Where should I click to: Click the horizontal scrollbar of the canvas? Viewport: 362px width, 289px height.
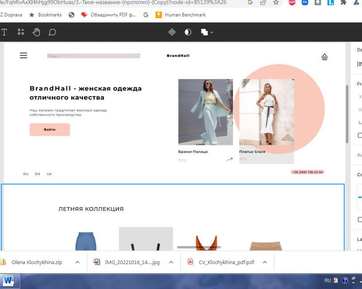coord(199,247)
